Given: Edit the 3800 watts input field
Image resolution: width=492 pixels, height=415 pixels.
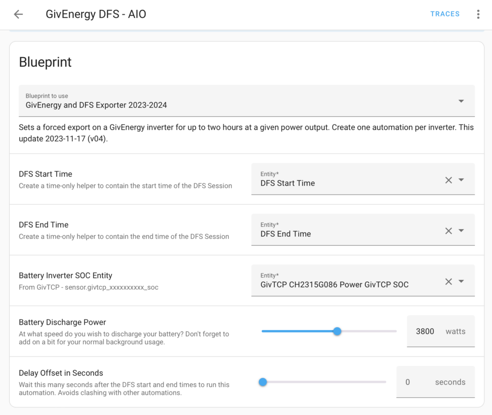Looking at the screenshot, I should point(441,331).
